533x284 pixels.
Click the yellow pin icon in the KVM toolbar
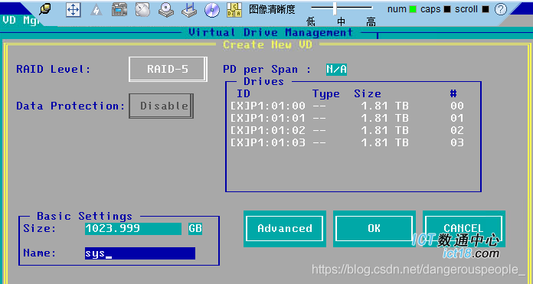pyautogui.click(x=45, y=9)
